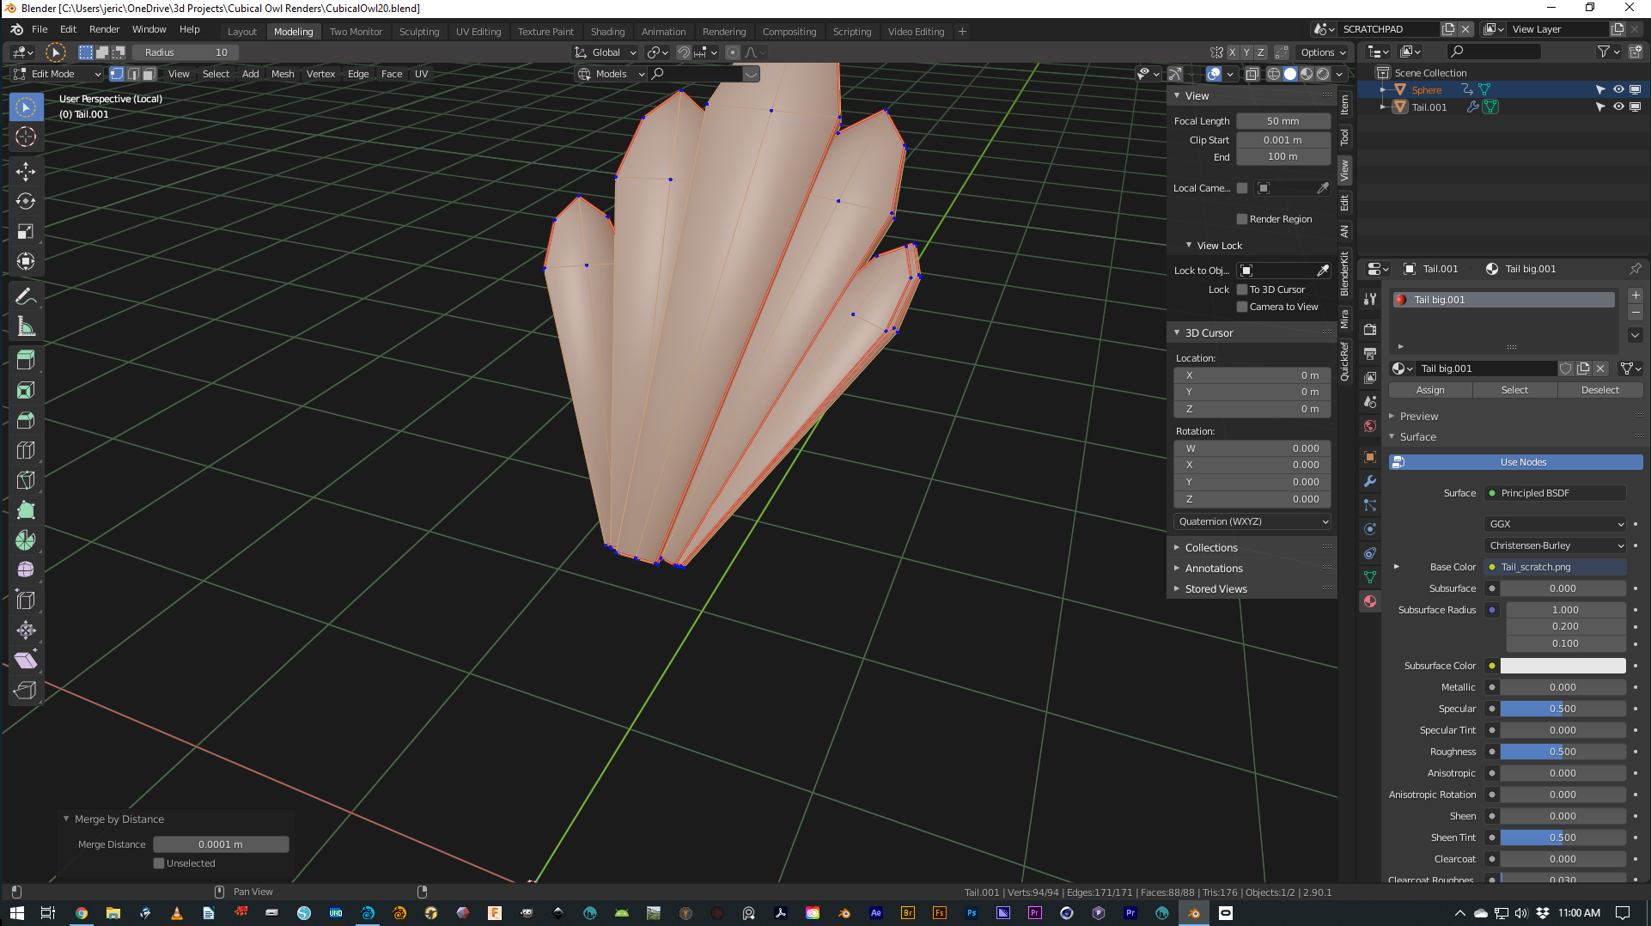This screenshot has width=1651, height=926.
Task: Expand the Stored Views panel
Action: coord(1215,589)
